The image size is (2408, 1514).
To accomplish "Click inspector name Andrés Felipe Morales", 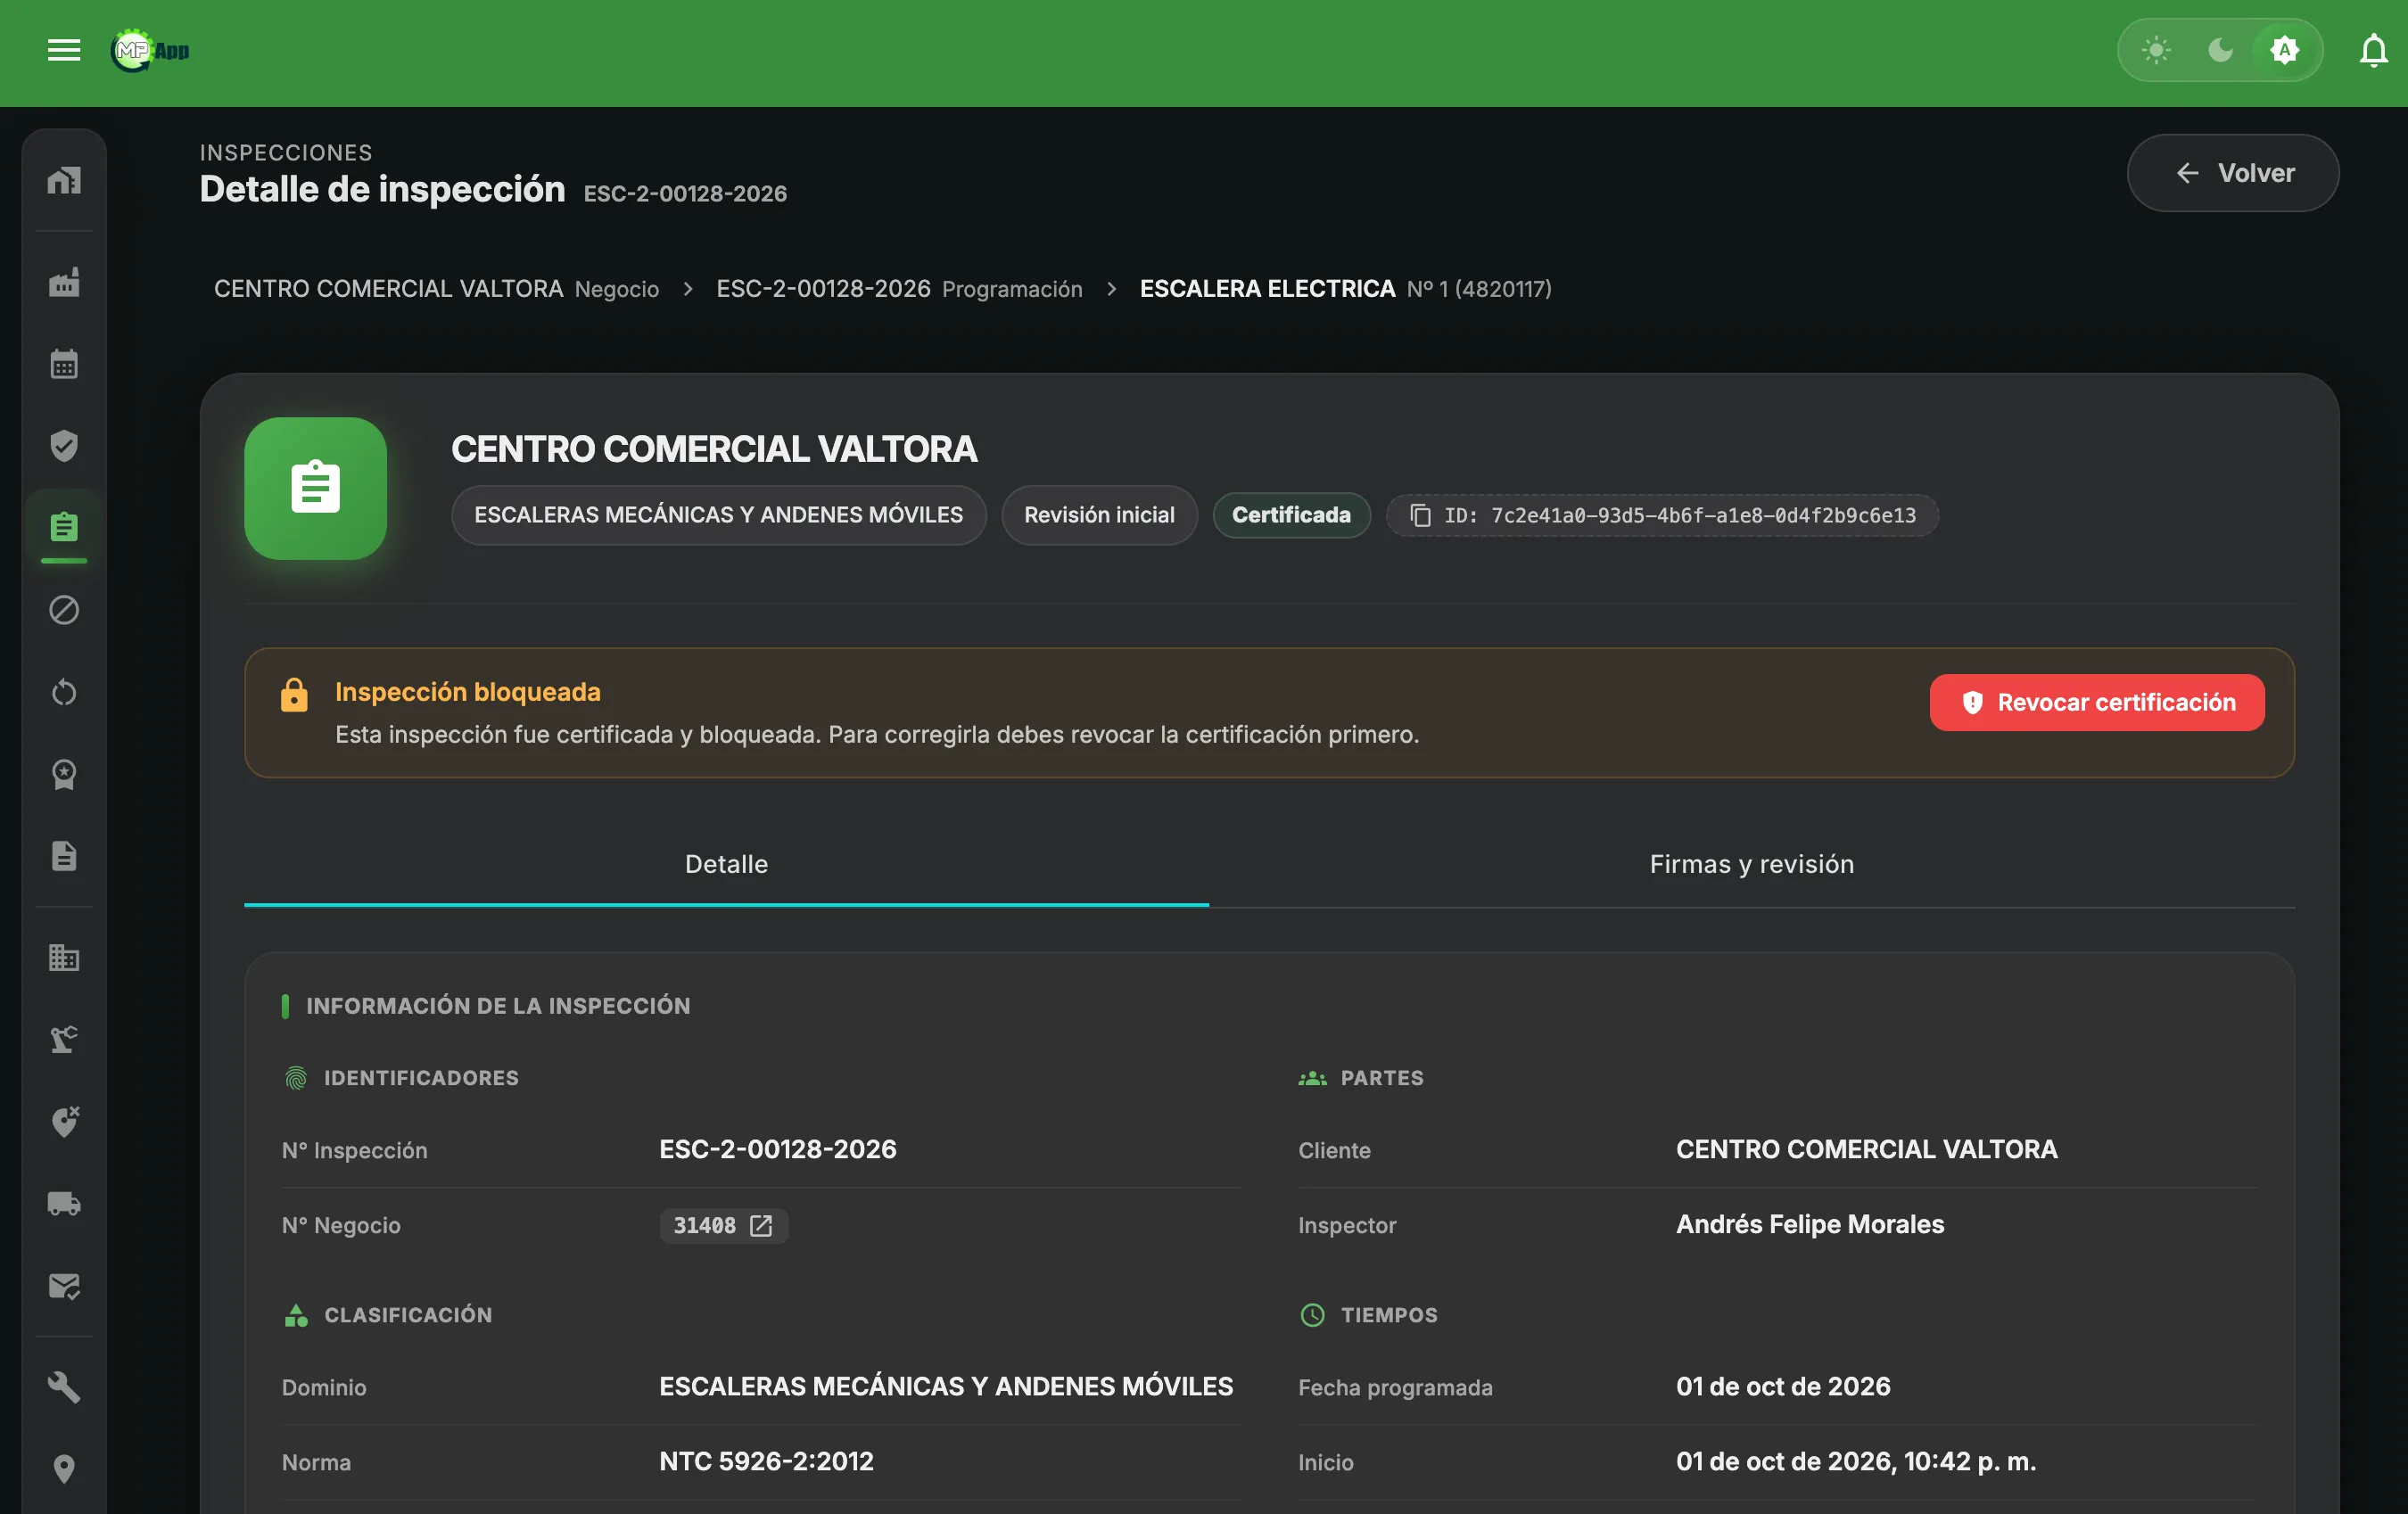I will click(1810, 1225).
